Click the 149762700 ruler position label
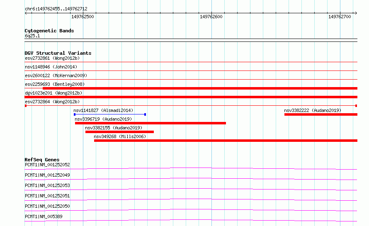Screen dimensions: 369x226 tap(340, 17)
